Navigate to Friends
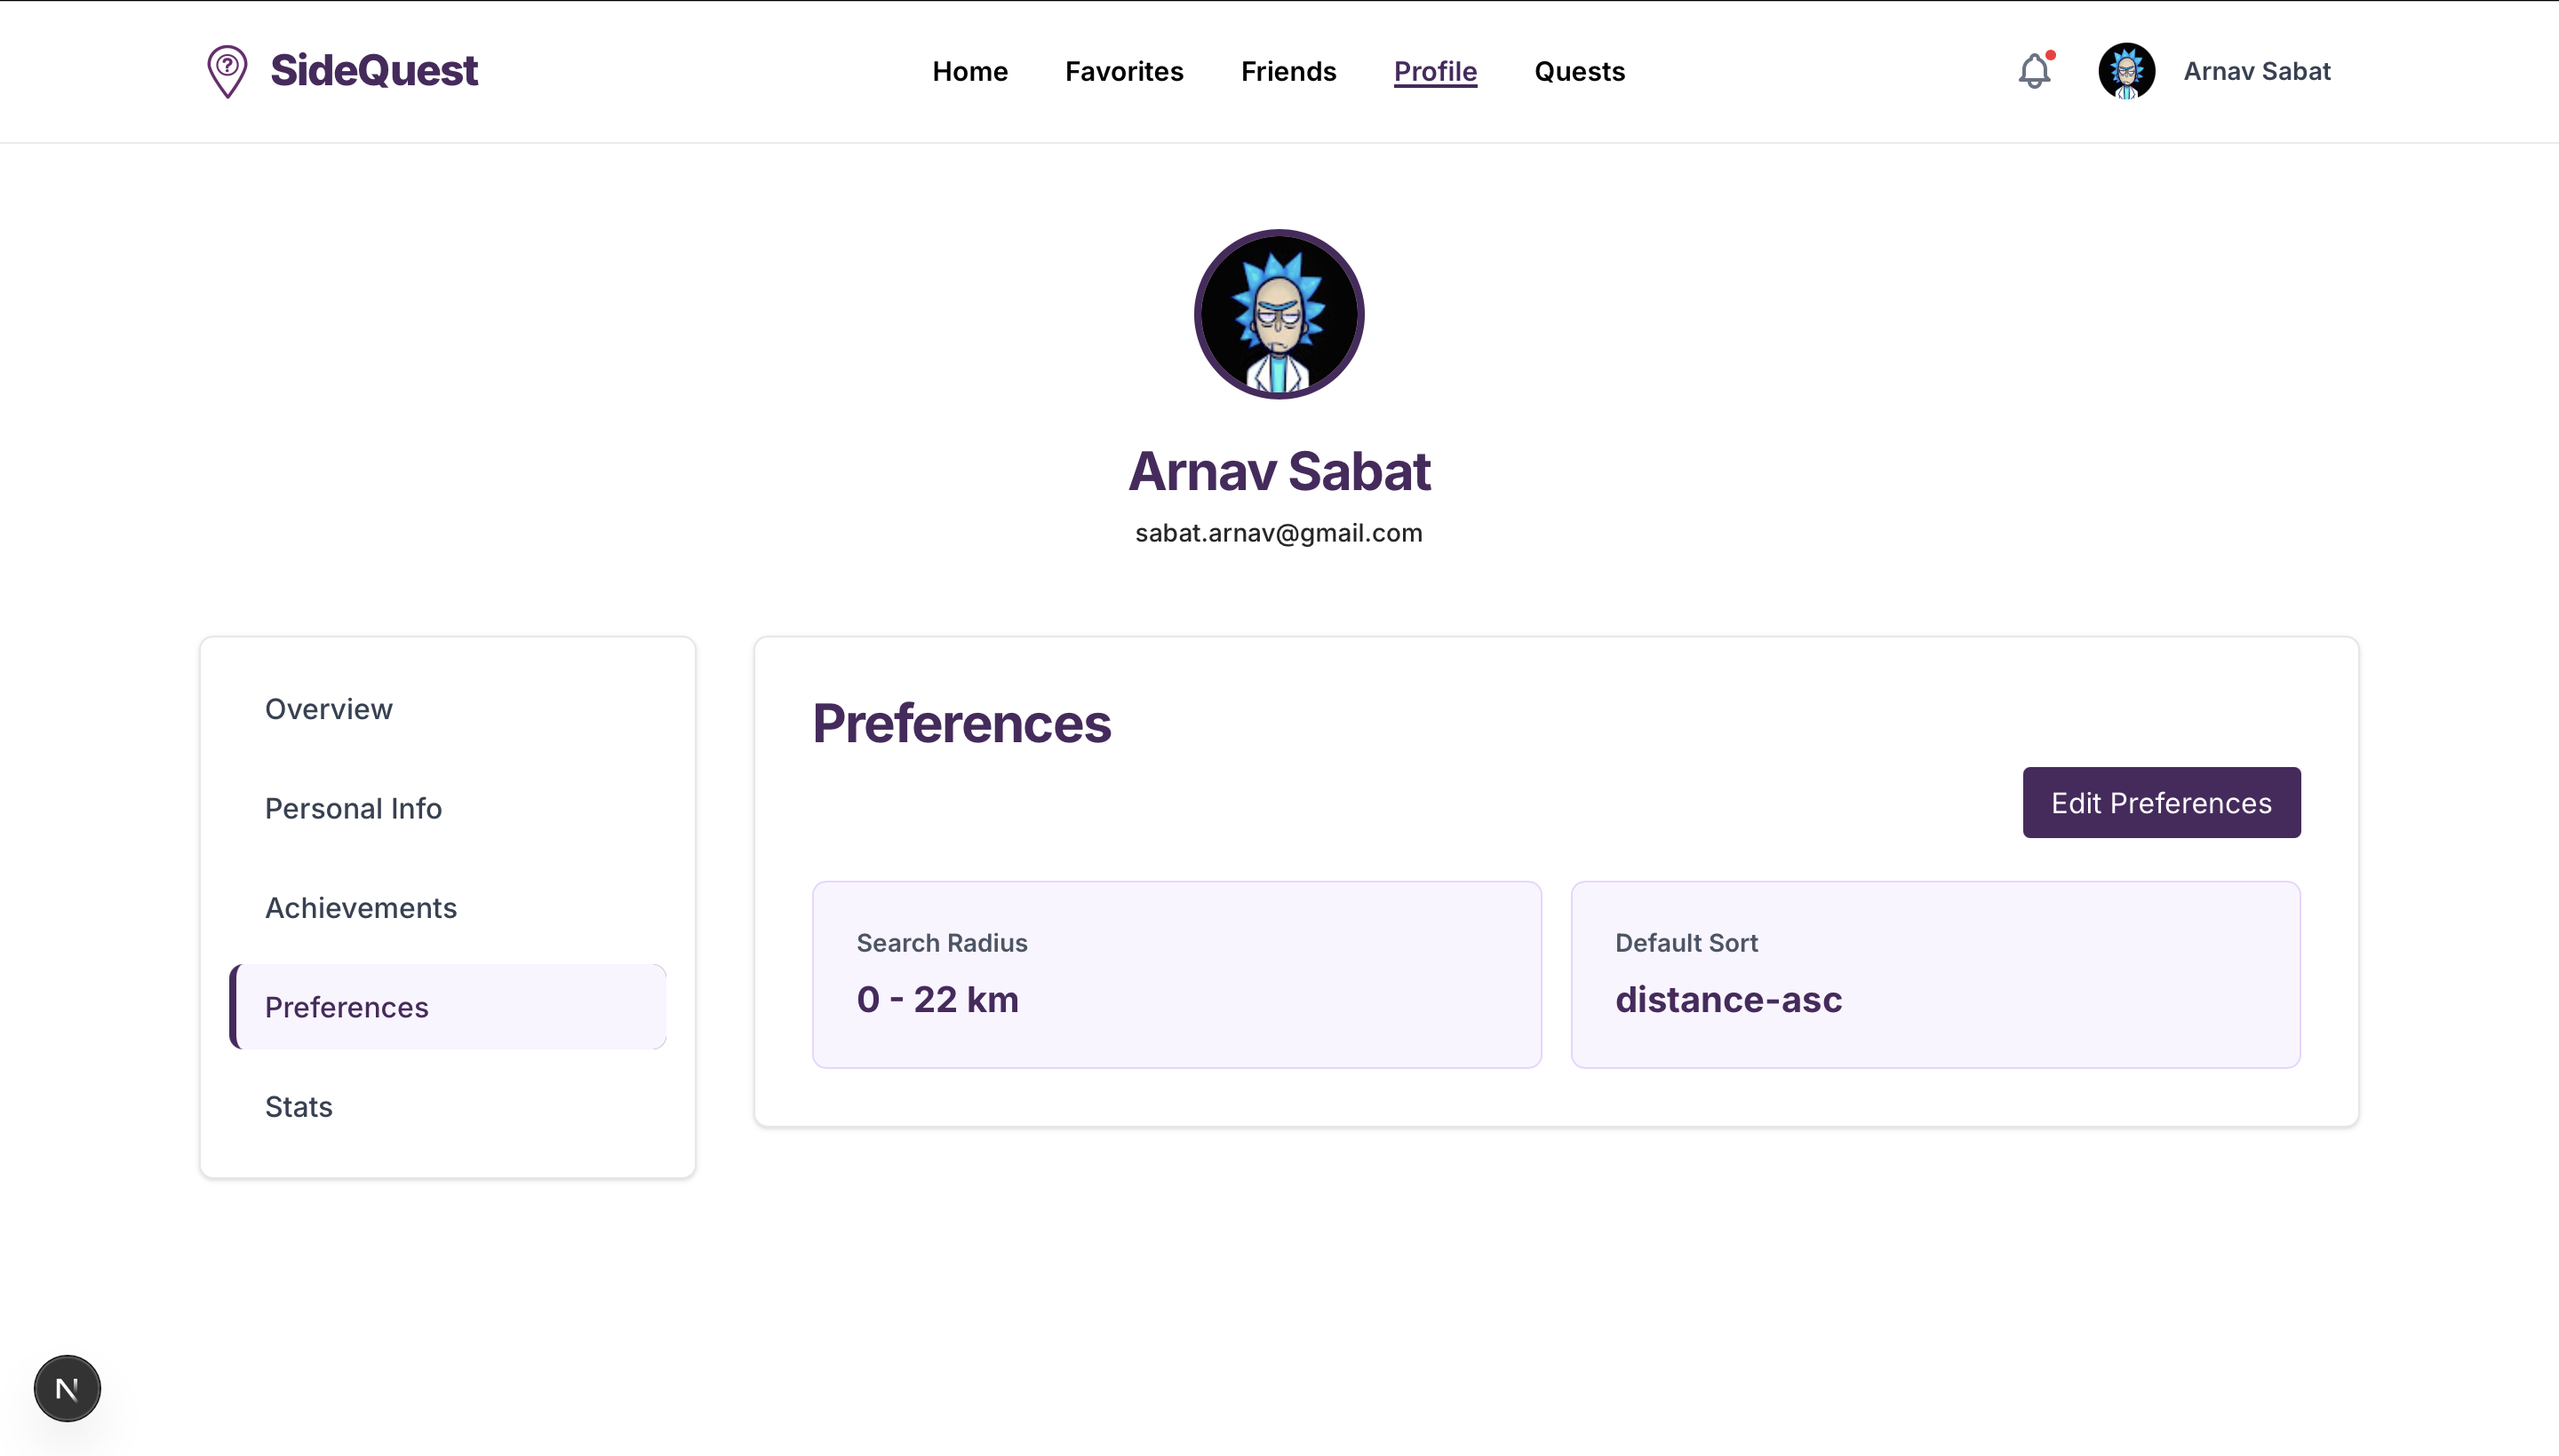This screenshot has width=2559, height=1456. click(1288, 71)
